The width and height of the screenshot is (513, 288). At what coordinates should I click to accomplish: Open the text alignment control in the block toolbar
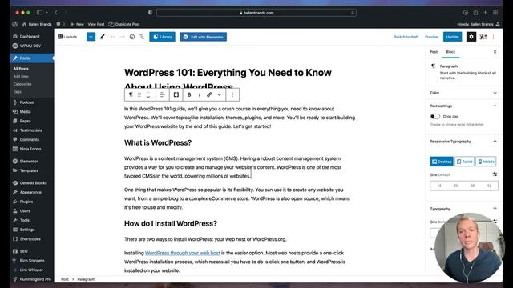(x=162, y=94)
